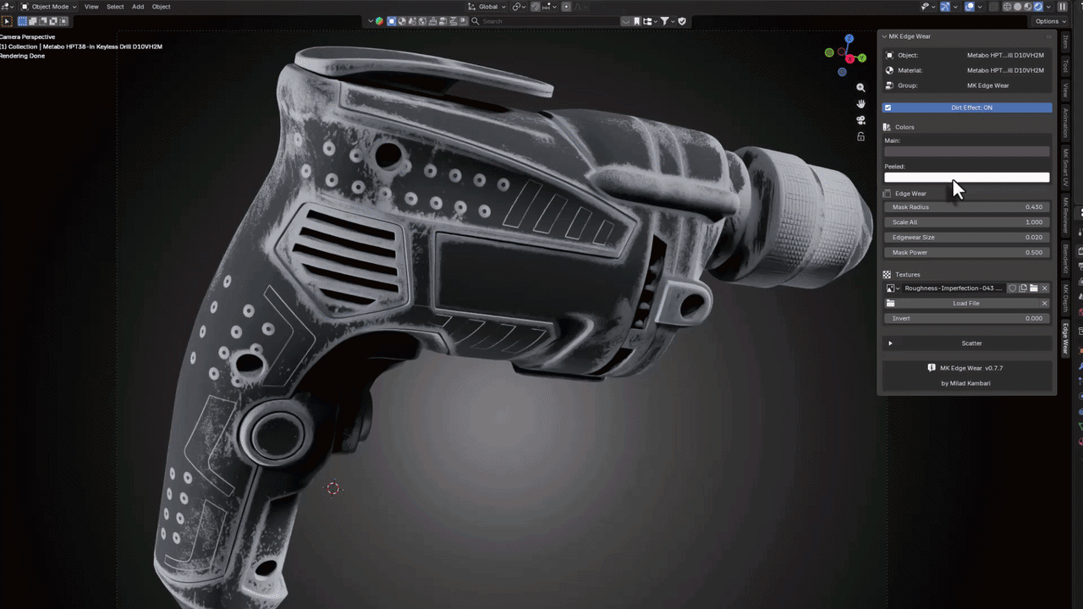This screenshot has height=609, width=1083.
Task: Open the Object Mode dropdown
Action: [49, 7]
